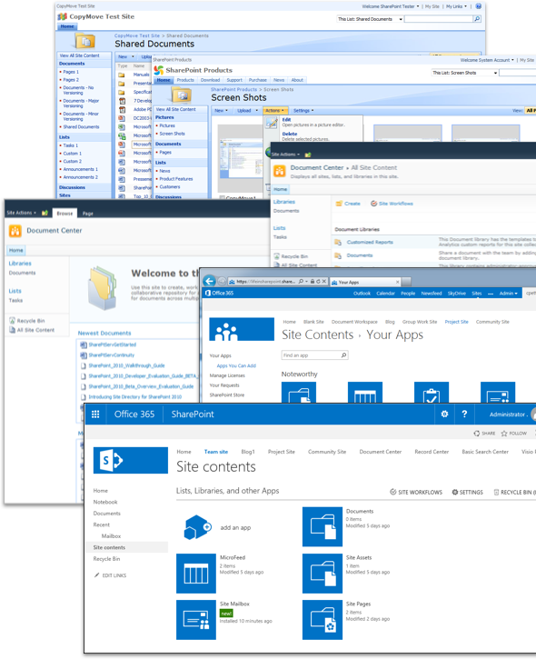536x659 pixels.
Task: Click the search magnifier in CopyMove Test Site
Action: click(x=477, y=19)
